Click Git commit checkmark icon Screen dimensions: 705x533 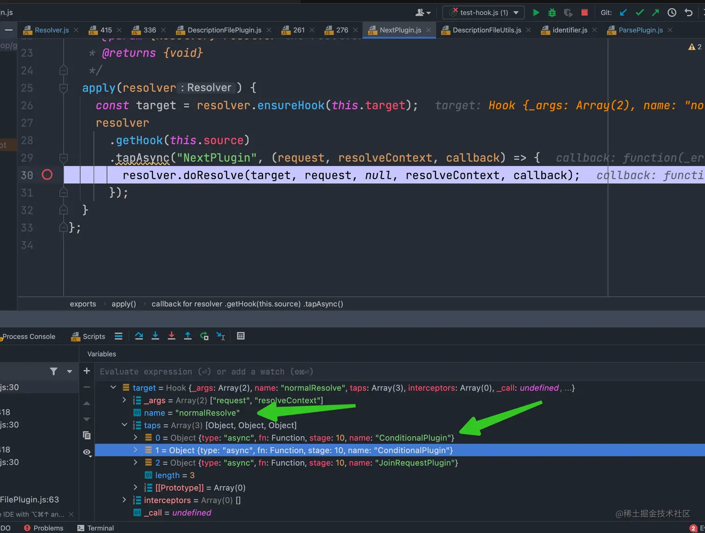(x=640, y=13)
